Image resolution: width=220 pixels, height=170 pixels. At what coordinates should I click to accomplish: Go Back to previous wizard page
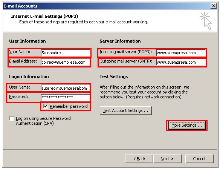139,159
